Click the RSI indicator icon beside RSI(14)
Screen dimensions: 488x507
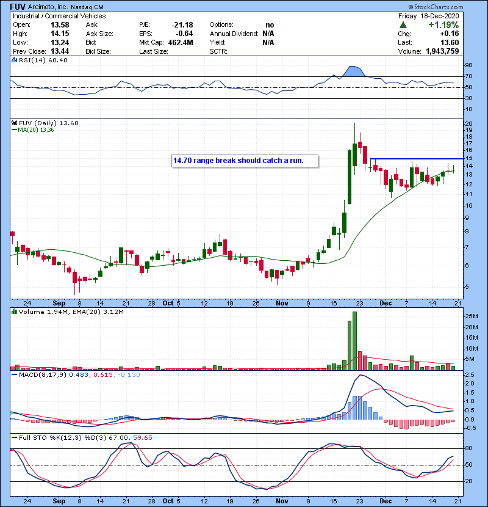point(14,60)
